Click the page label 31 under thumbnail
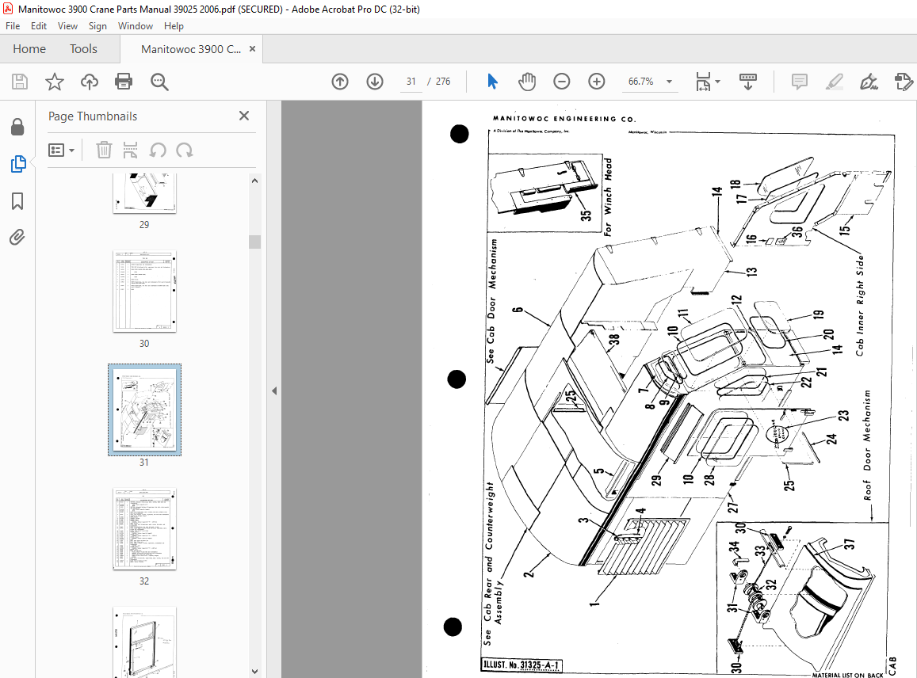This screenshot has width=917, height=678. pyautogui.click(x=144, y=463)
